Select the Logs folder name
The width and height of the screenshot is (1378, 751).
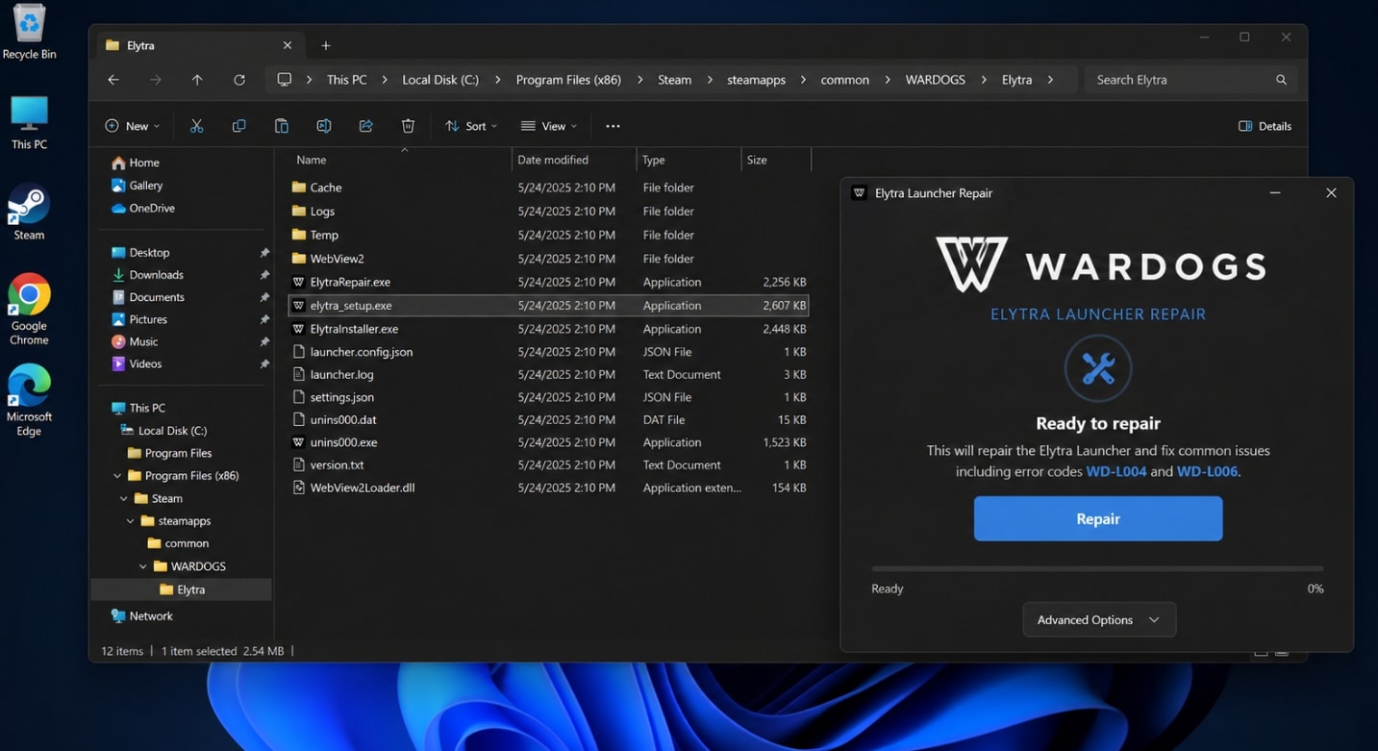[x=323, y=212]
